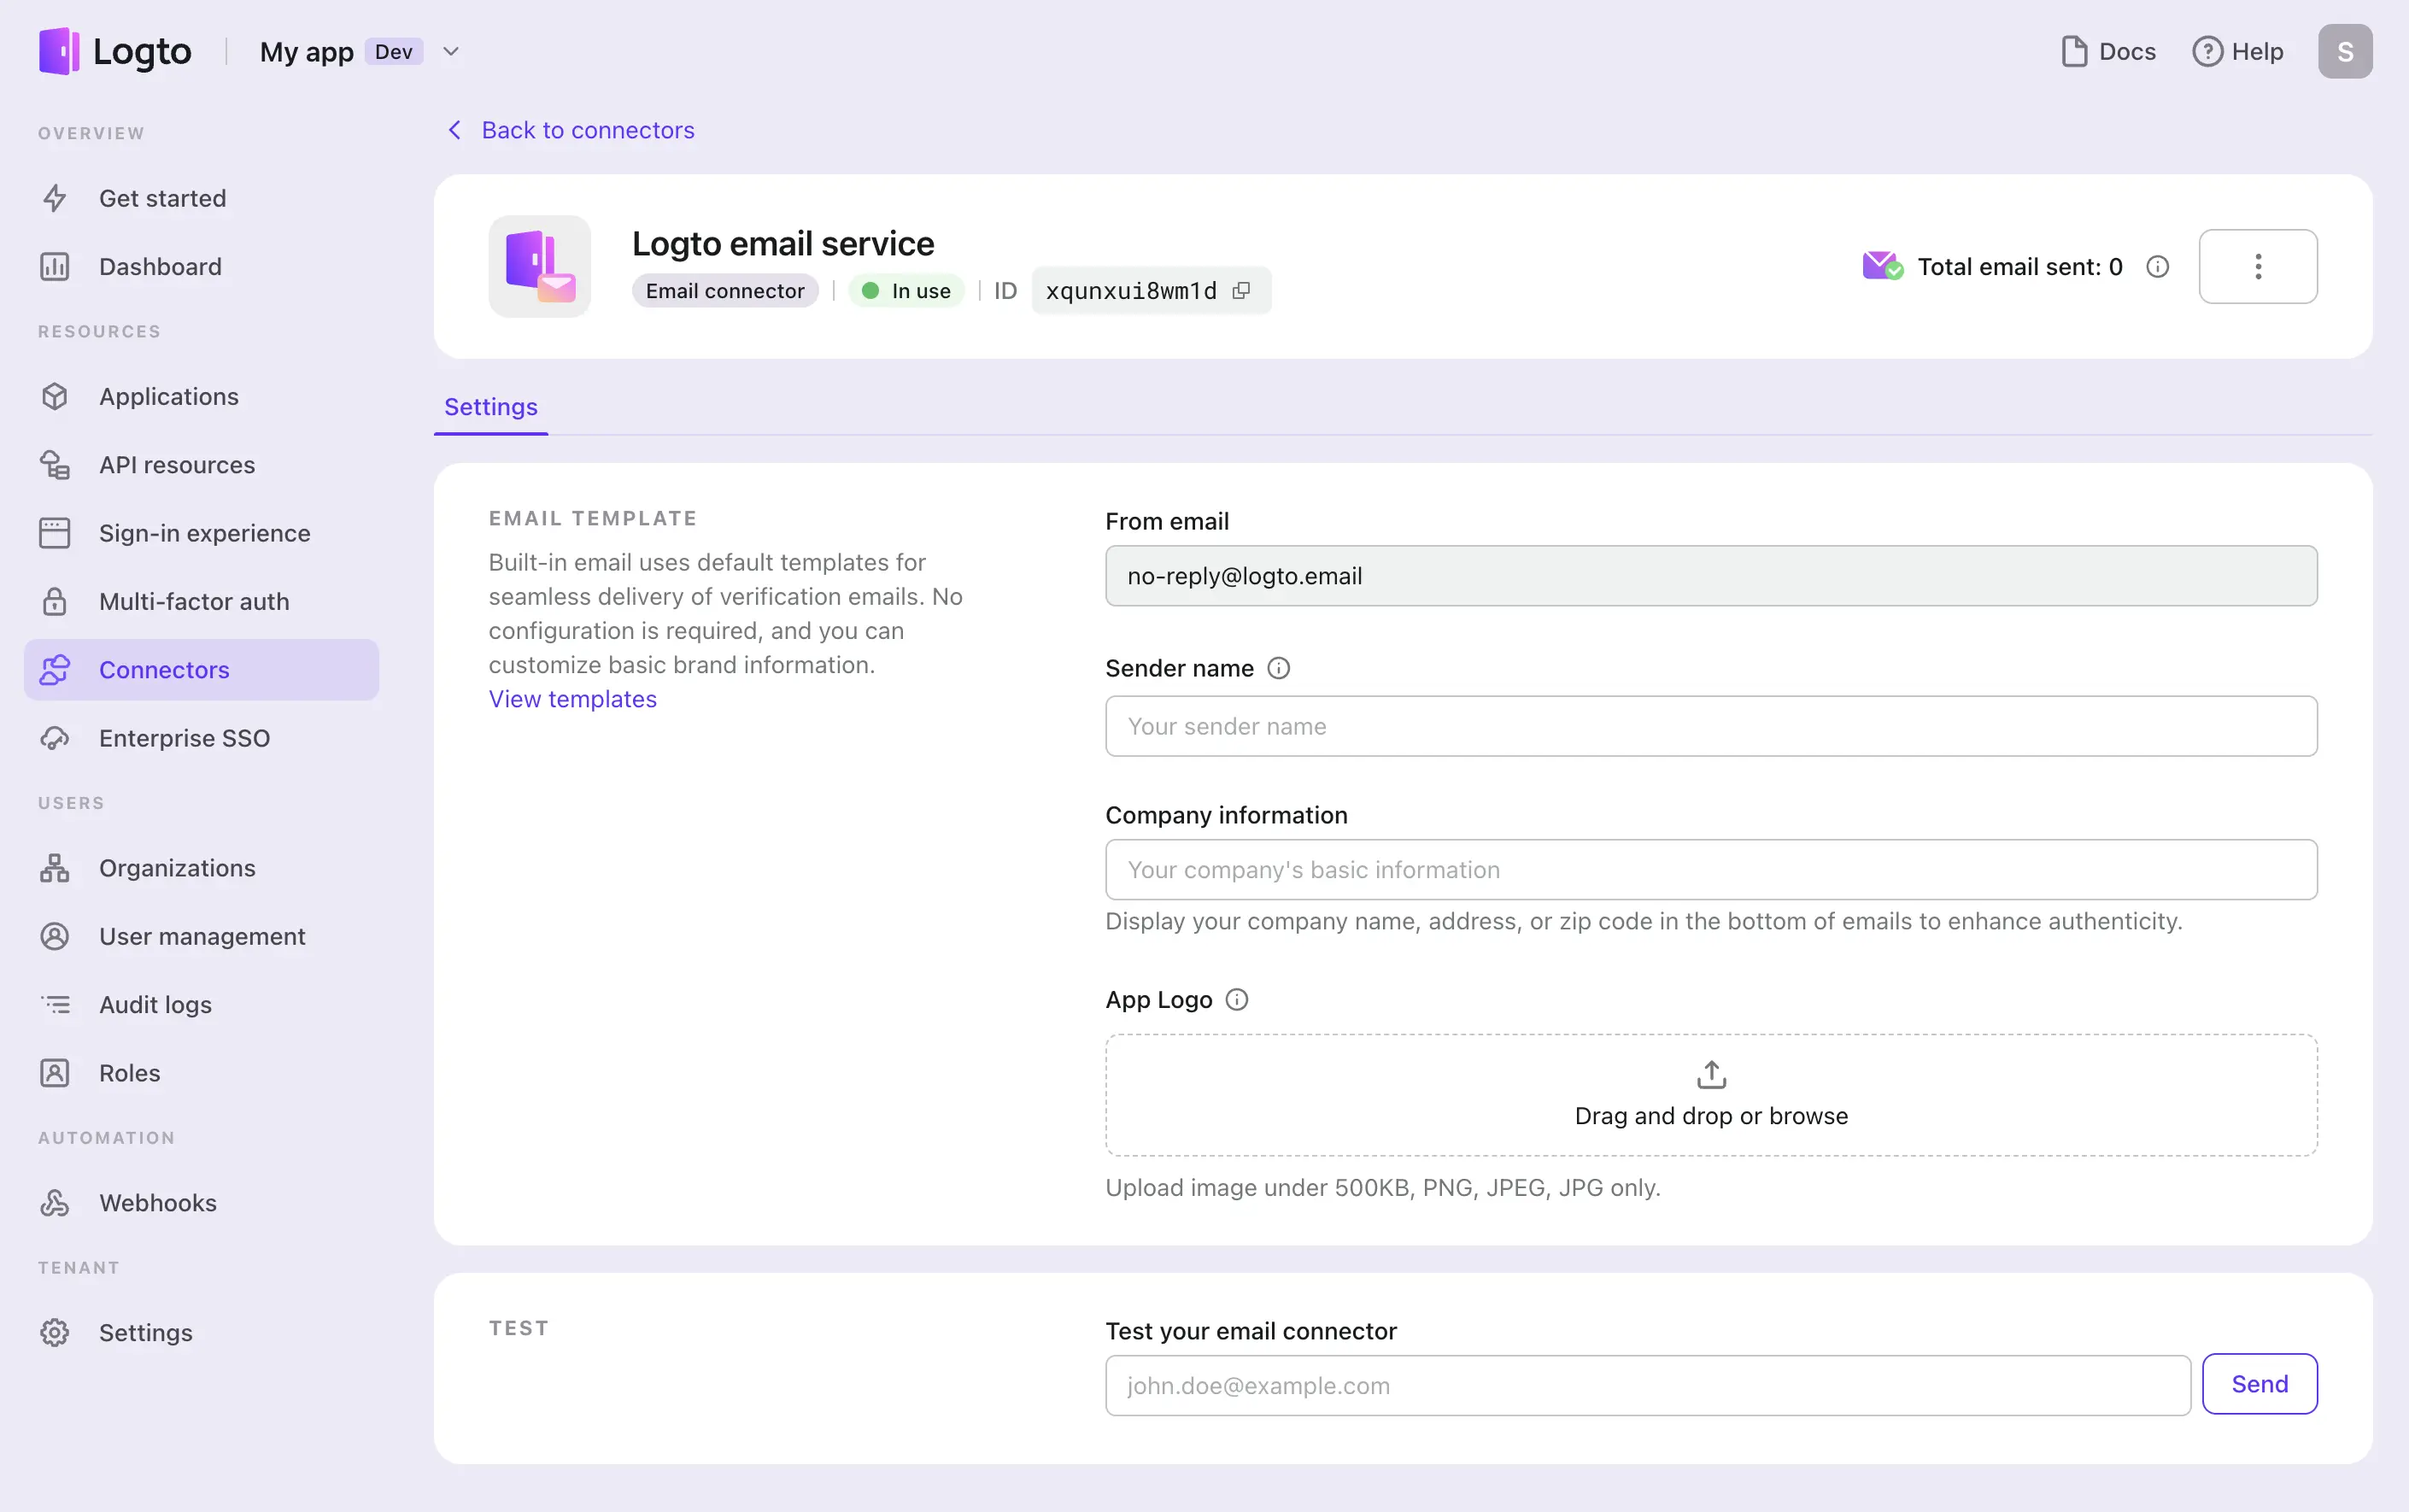Click the Enterprise SSO cloud icon
This screenshot has width=2409, height=1512.
(x=55, y=738)
